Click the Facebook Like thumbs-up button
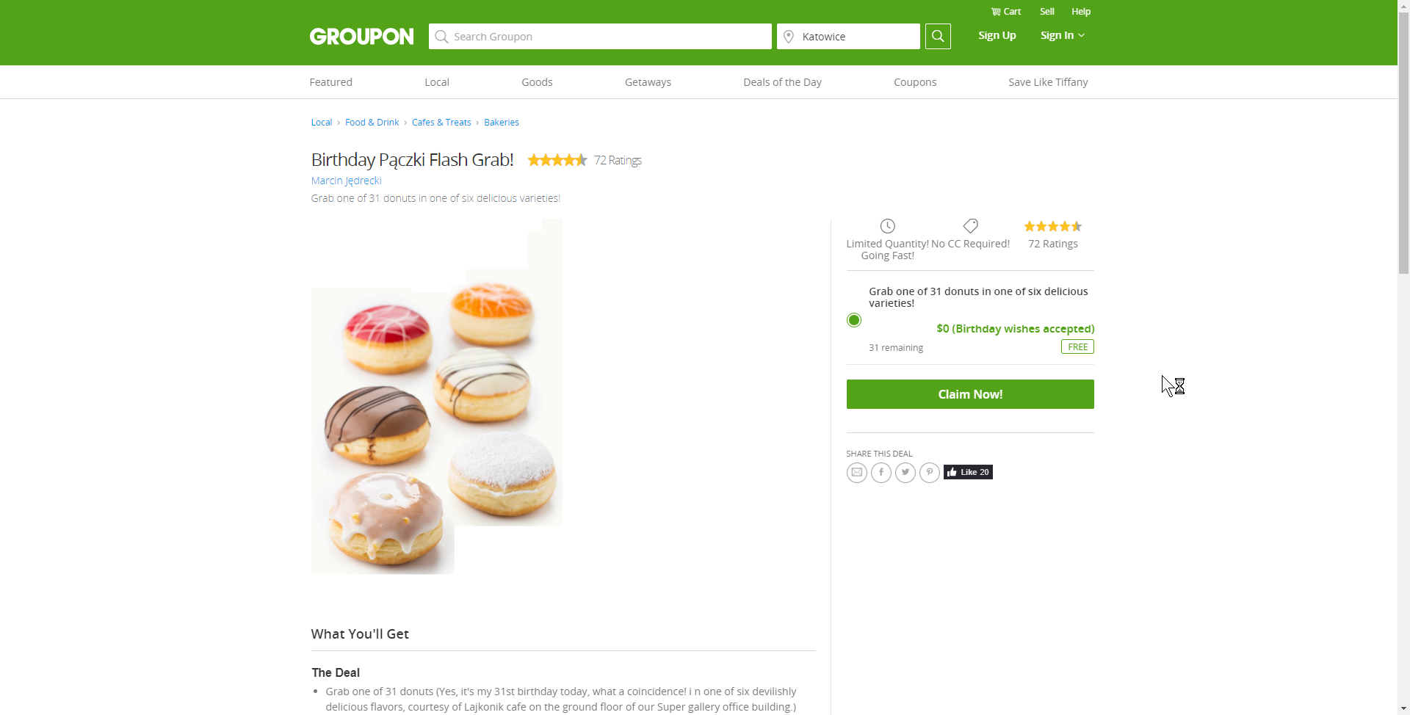 [968, 472]
